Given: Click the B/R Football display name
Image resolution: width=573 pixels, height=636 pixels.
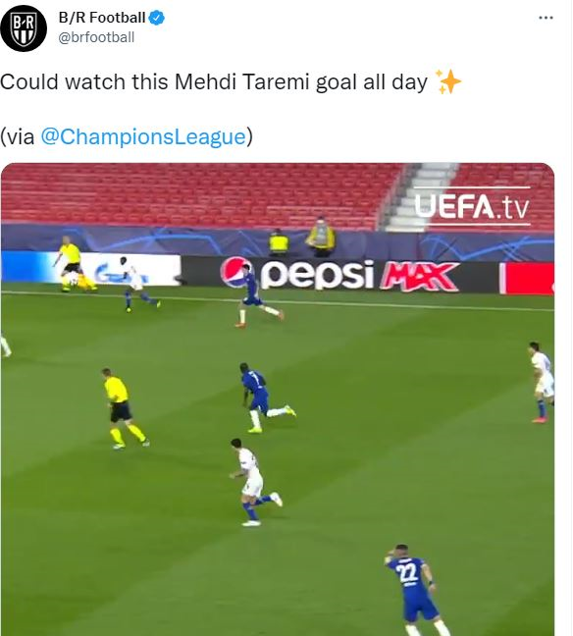Looking at the screenshot, I should pyautogui.click(x=102, y=18).
